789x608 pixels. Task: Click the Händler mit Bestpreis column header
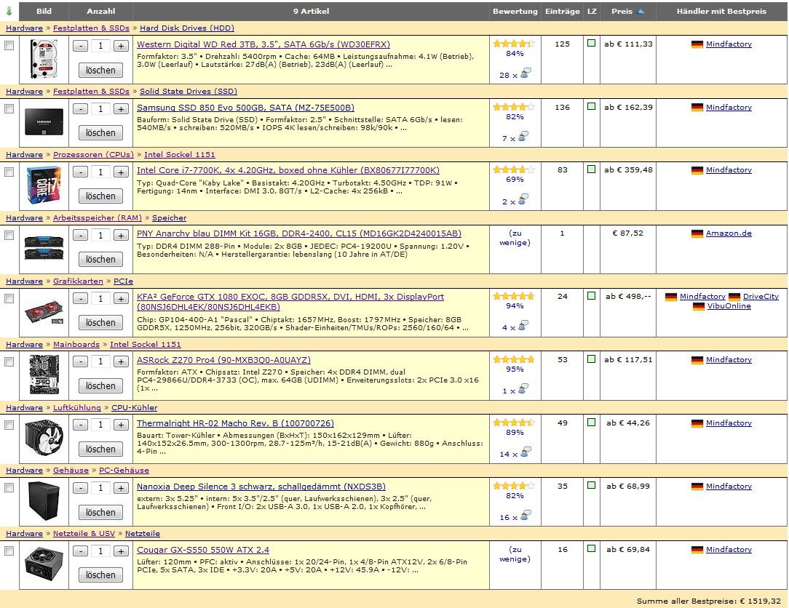coord(721,11)
